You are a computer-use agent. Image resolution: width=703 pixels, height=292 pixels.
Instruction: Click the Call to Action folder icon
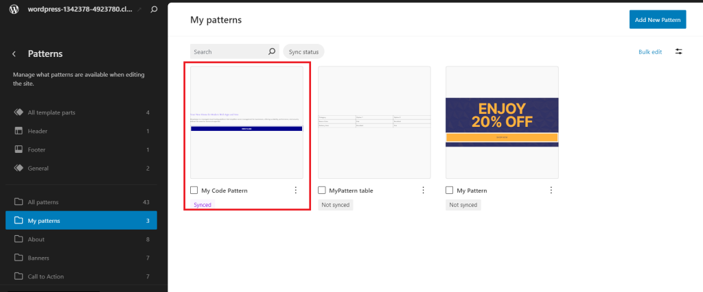coord(19,276)
